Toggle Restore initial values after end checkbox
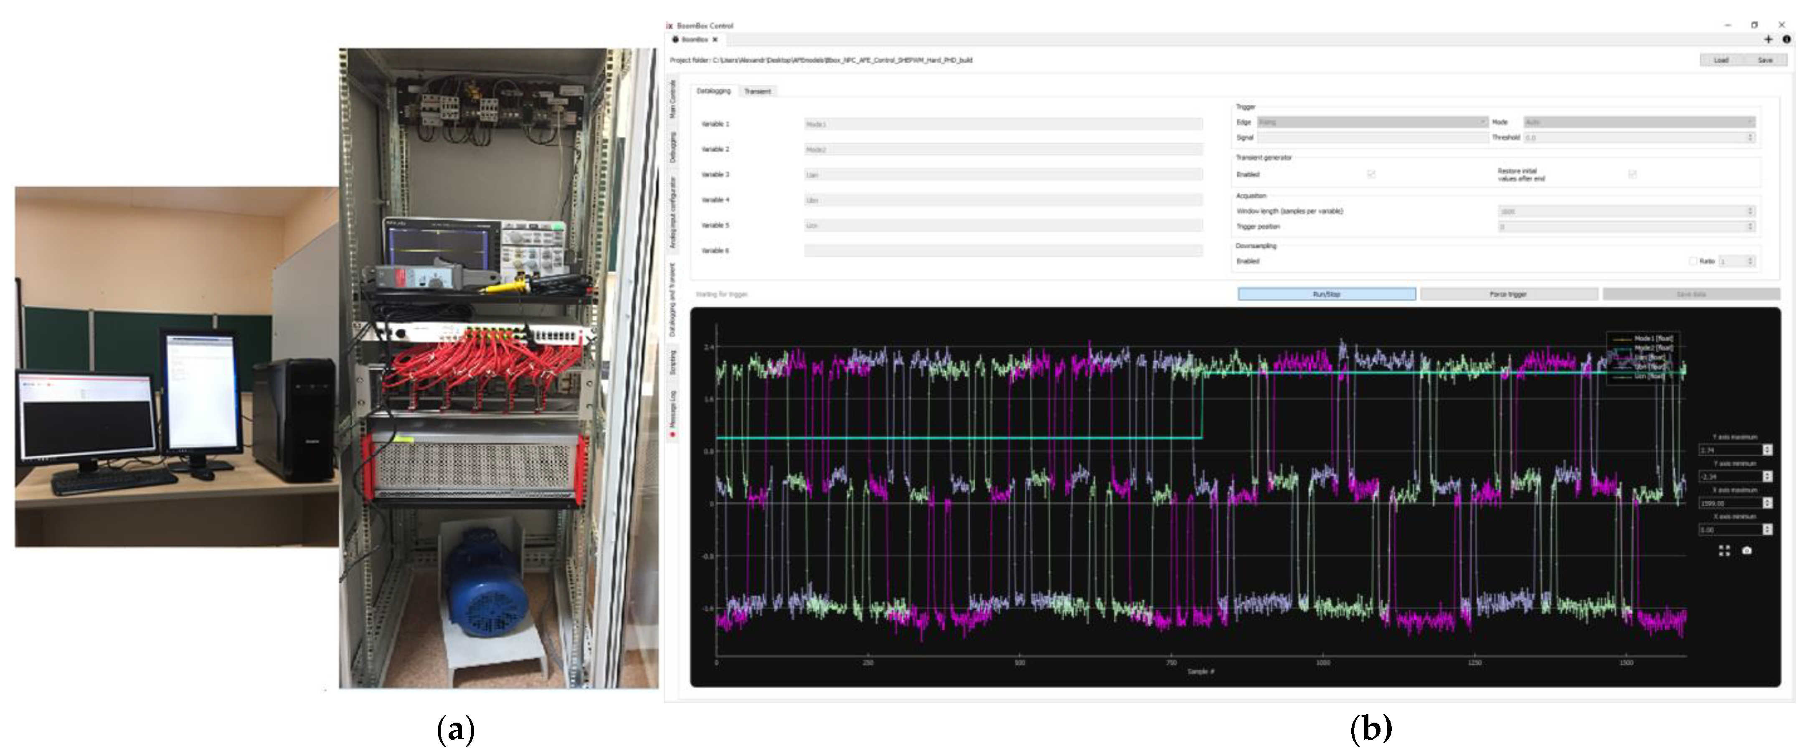The height and width of the screenshot is (756, 1812). (x=1632, y=174)
